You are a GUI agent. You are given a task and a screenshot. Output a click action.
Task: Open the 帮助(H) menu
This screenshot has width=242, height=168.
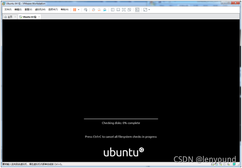click(x=65, y=10)
